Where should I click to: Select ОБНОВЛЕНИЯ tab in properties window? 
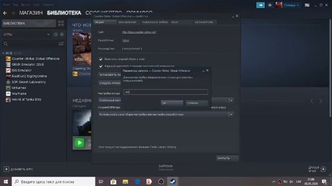128,22
